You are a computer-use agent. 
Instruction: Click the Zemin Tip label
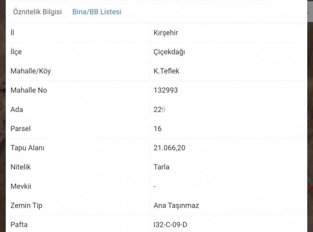pos(27,205)
